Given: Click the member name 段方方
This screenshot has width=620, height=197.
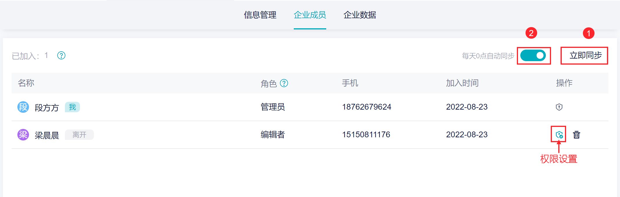Looking at the screenshot, I should pyautogui.click(x=47, y=108).
